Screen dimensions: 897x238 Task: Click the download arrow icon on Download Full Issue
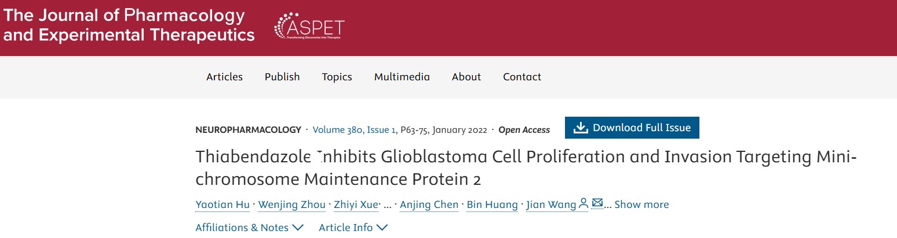(x=580, y=128)
